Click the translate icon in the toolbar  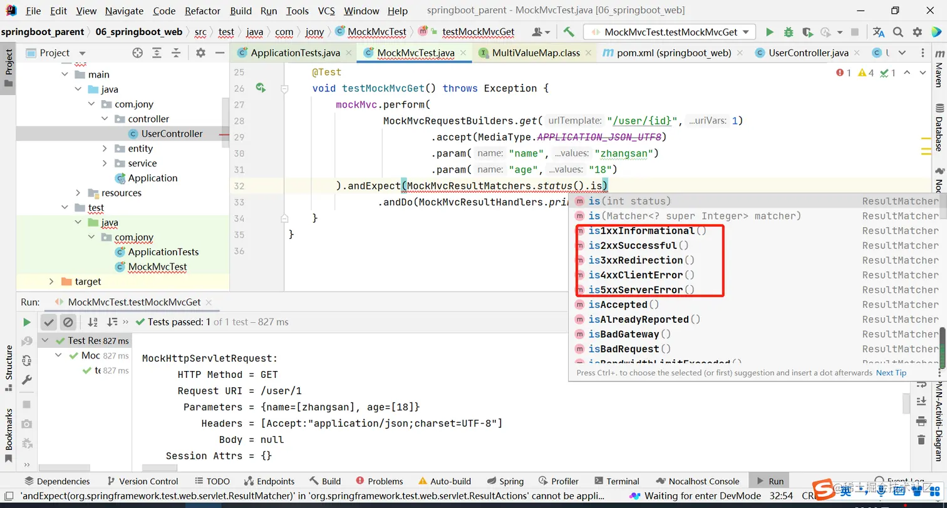coord(879,32)
